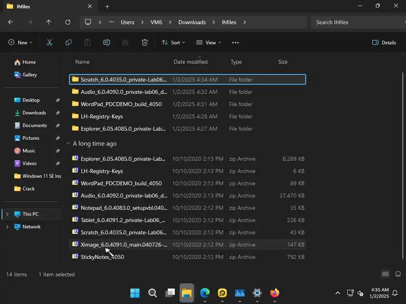Switch to details list view icon

coord(385,274)
